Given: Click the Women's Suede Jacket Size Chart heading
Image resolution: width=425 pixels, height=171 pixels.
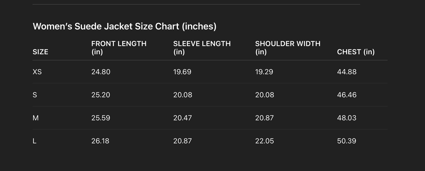Looking at the screenshot, I should tap(124, 26).
